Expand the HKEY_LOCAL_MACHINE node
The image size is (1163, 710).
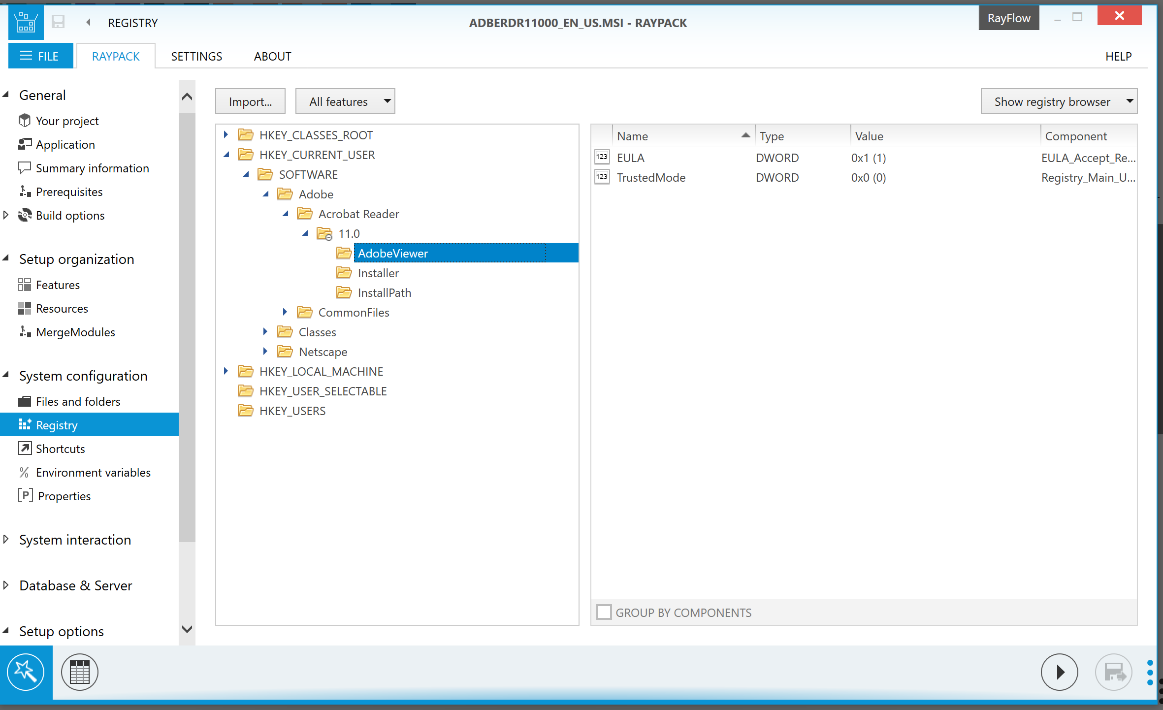[226, 371]
